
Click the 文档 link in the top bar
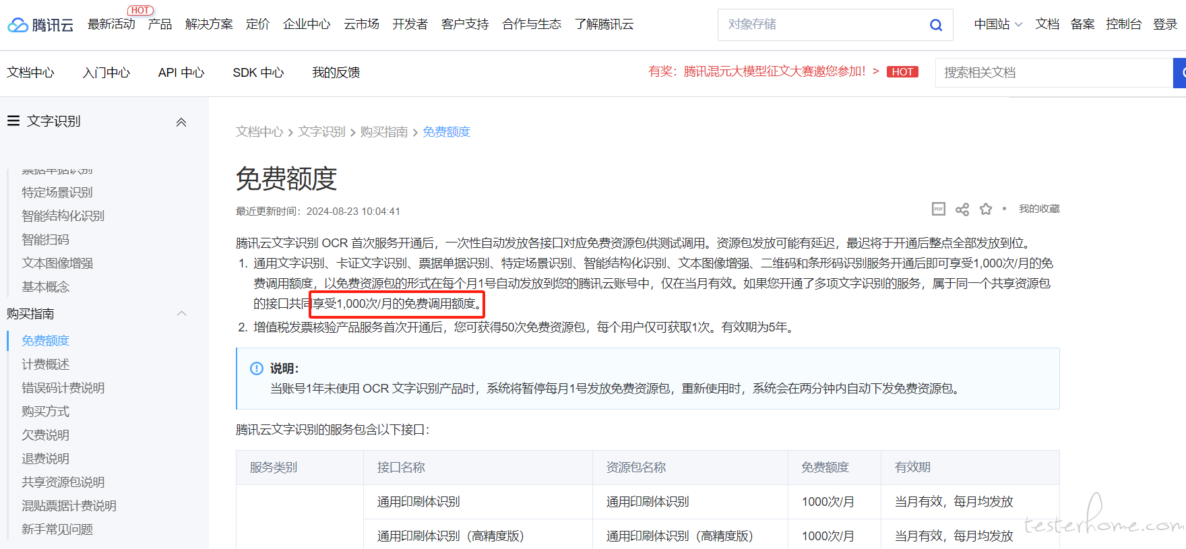[x=1047, y=24]
